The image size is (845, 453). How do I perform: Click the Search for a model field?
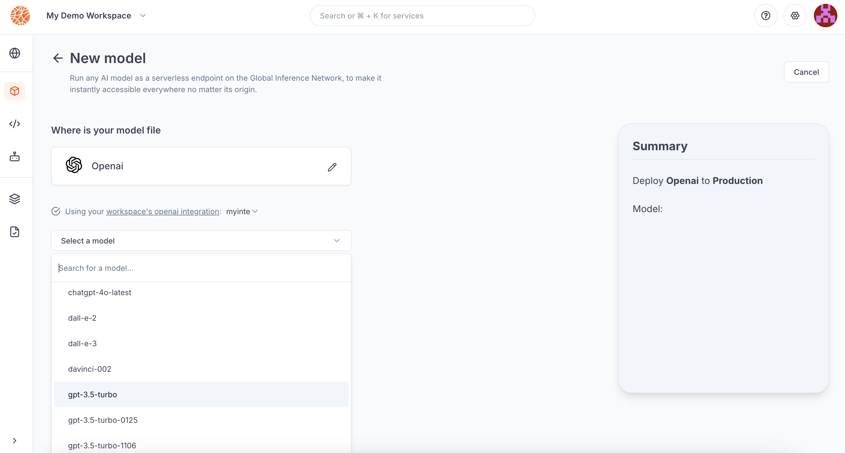(x=201, y=268)
